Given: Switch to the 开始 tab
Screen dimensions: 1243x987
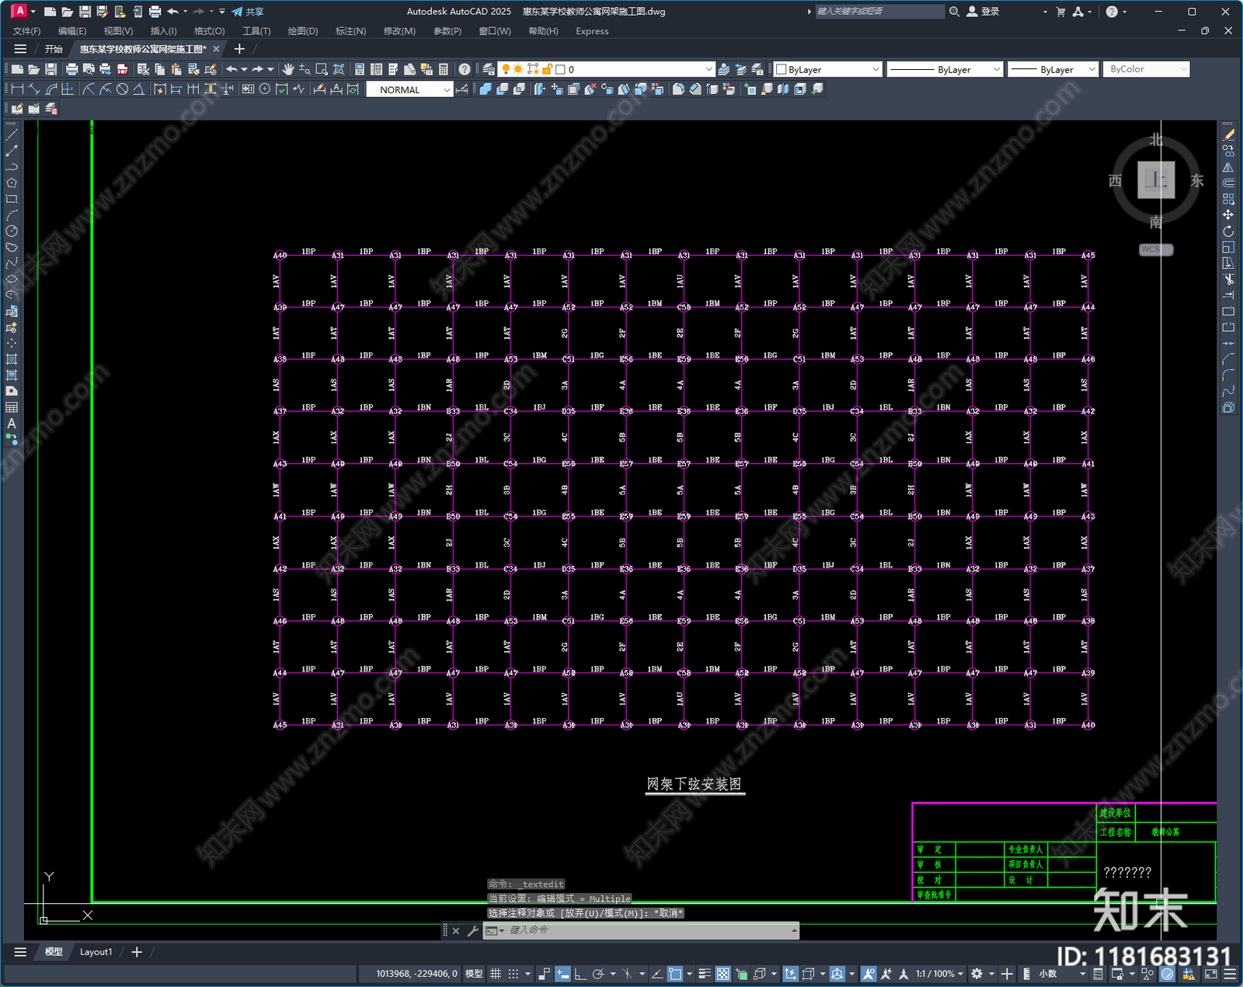Looking at the screenshot, I should [x=54, y=49].
